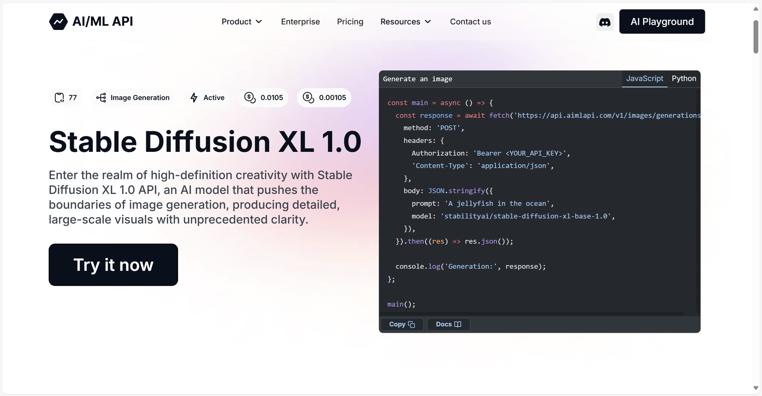
Task: Click the Image Generation nodes icon
Action: point(101,98)
